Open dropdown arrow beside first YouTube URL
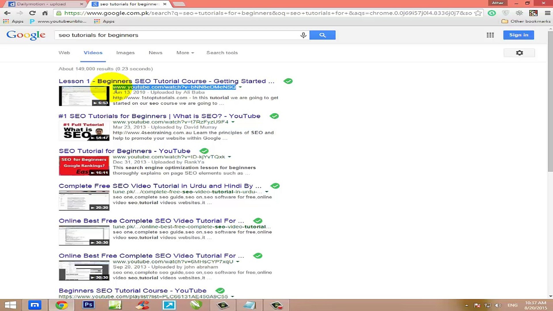The image size is (553, 311). click(x=240, y=87)
